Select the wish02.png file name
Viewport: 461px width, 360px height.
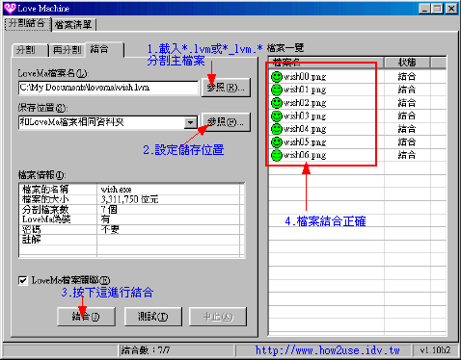pyautogui.click(x=305, y=103)
